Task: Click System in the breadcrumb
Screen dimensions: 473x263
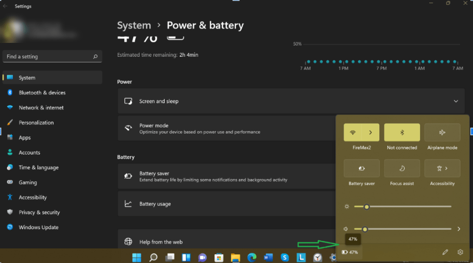Action: (134, 25)
